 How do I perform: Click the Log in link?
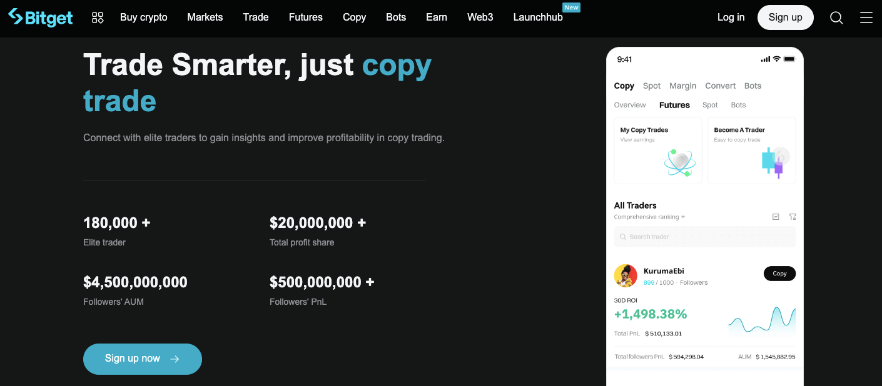[x=731, y=17]
